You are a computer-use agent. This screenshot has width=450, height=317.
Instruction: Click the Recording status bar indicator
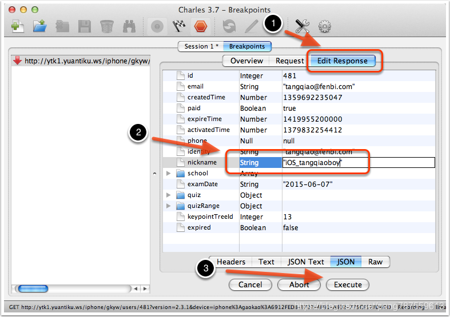click(x=411, y=307)
